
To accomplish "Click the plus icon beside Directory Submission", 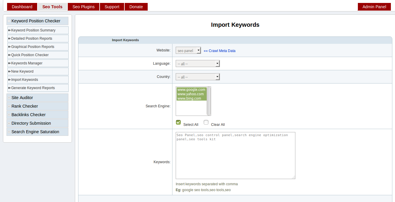I will coord(9,123).
